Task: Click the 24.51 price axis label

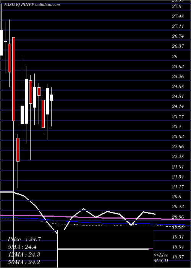Action: (178, 96)
